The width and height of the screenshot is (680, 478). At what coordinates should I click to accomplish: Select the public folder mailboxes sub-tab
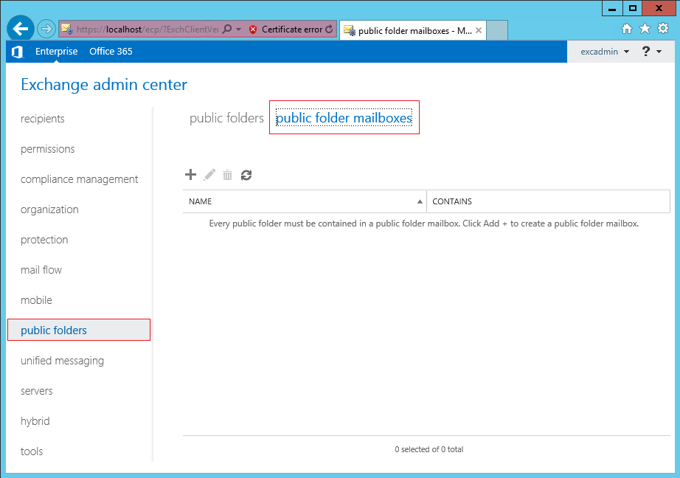(x=344, y=117)
